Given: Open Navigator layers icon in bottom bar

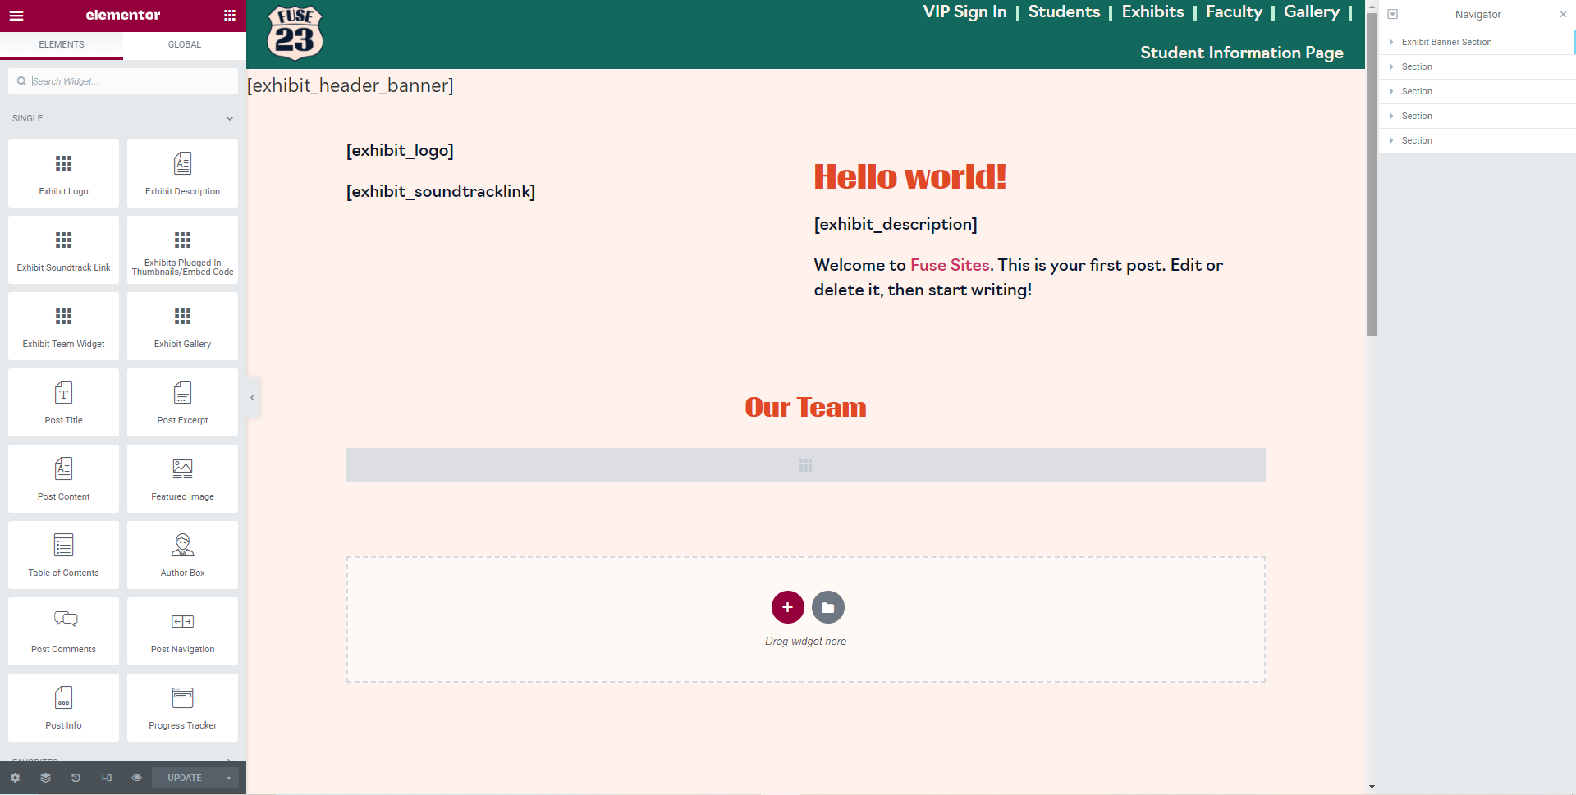Looking at the screenshot, I should click(x=45, y=778).
